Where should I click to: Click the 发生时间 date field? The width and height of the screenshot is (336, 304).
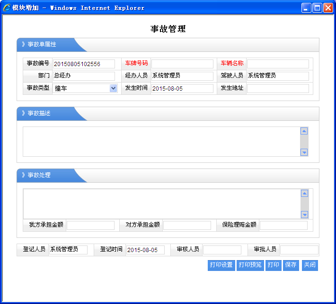(182, 88)
